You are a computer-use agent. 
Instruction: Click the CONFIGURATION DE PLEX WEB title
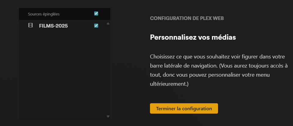(187, 18)
